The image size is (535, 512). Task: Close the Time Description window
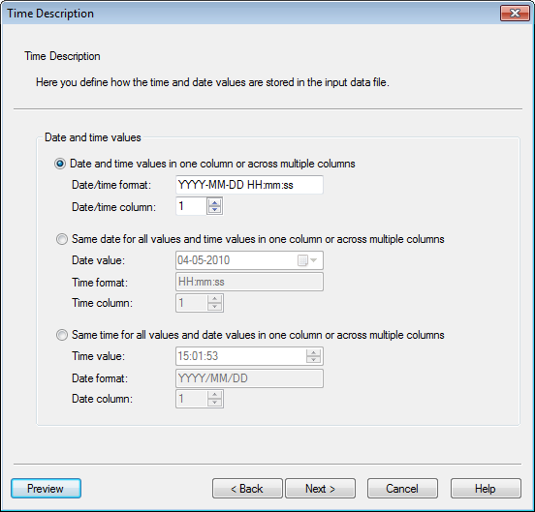click(x=515, y=14)
